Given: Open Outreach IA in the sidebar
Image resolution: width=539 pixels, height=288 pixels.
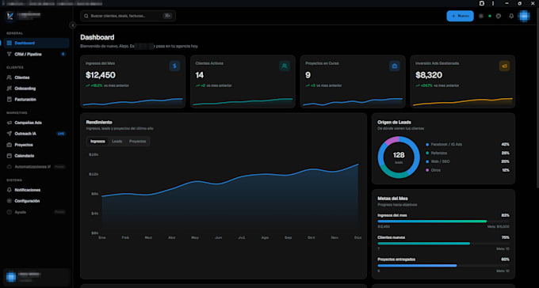Looking at the screenshot, I should point(36,134).
